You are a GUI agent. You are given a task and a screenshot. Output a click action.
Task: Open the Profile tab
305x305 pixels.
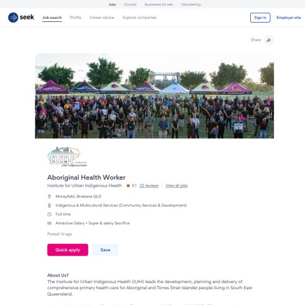point(76,18)
